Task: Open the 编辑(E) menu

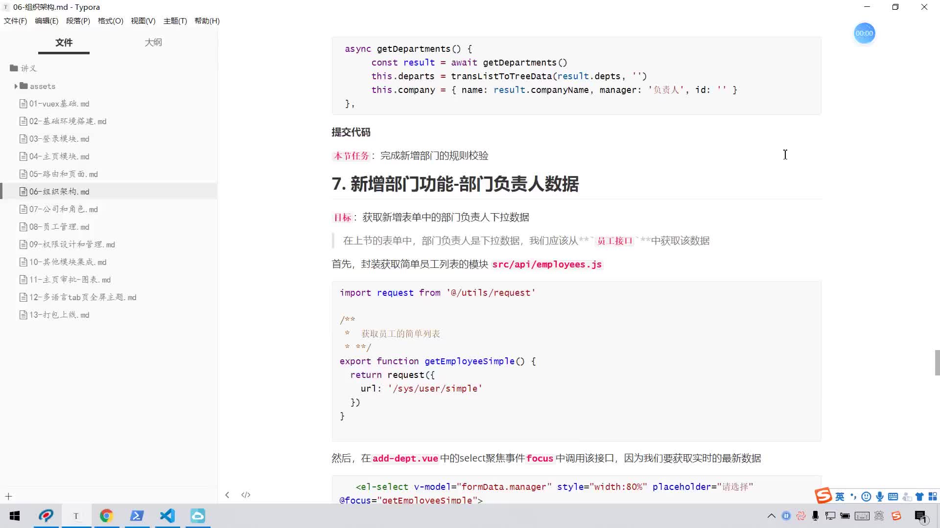Action: pyautogui.click(x=47, y=21)
